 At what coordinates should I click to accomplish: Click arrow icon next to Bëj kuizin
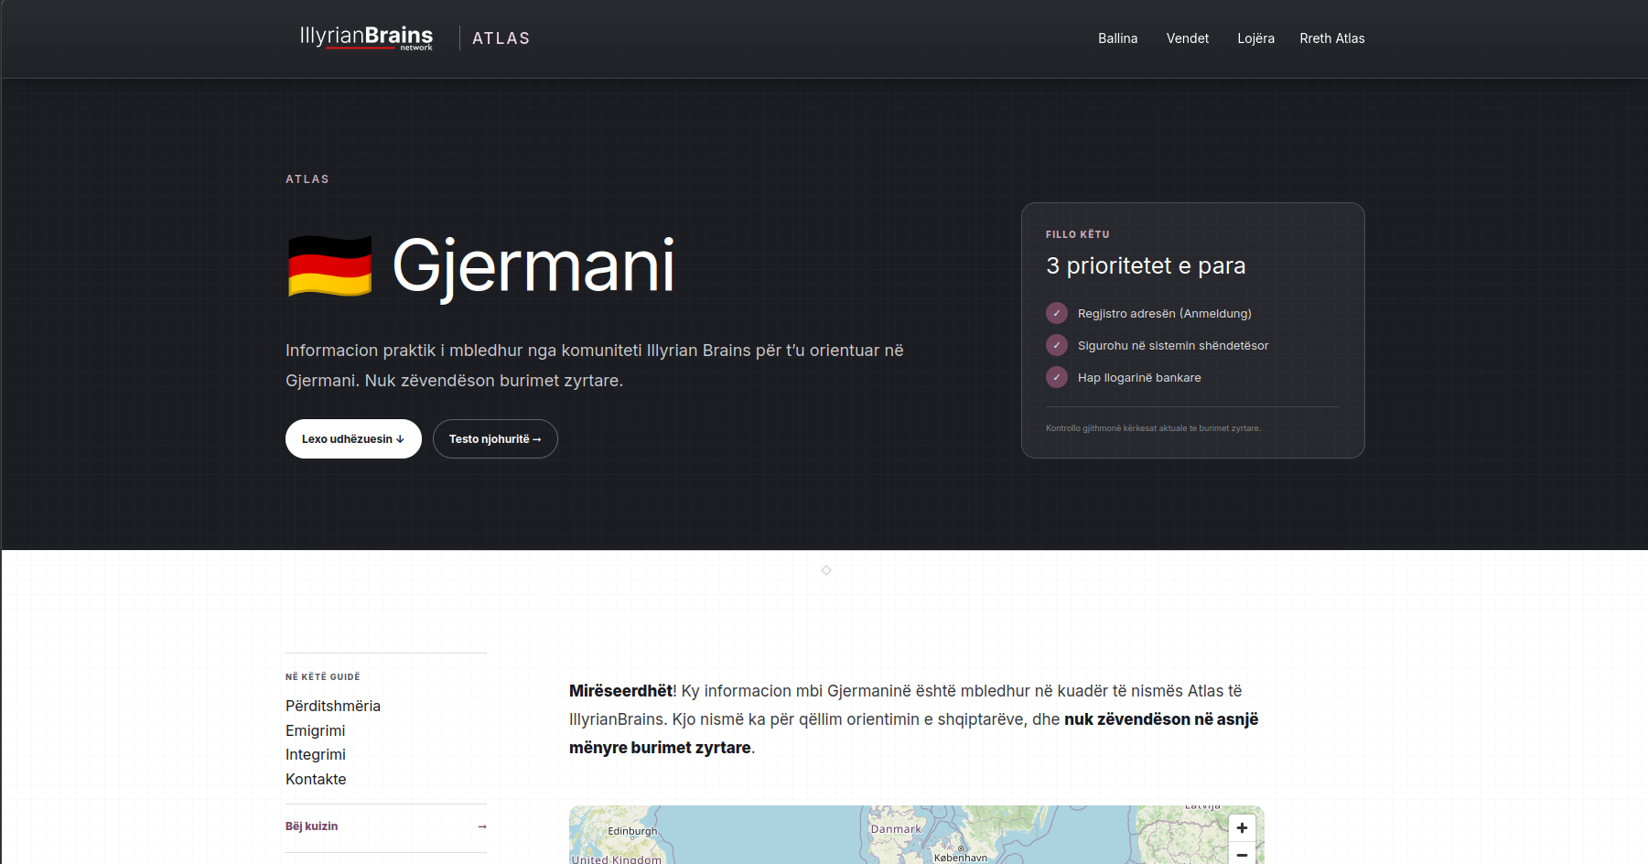pos(482,826)
